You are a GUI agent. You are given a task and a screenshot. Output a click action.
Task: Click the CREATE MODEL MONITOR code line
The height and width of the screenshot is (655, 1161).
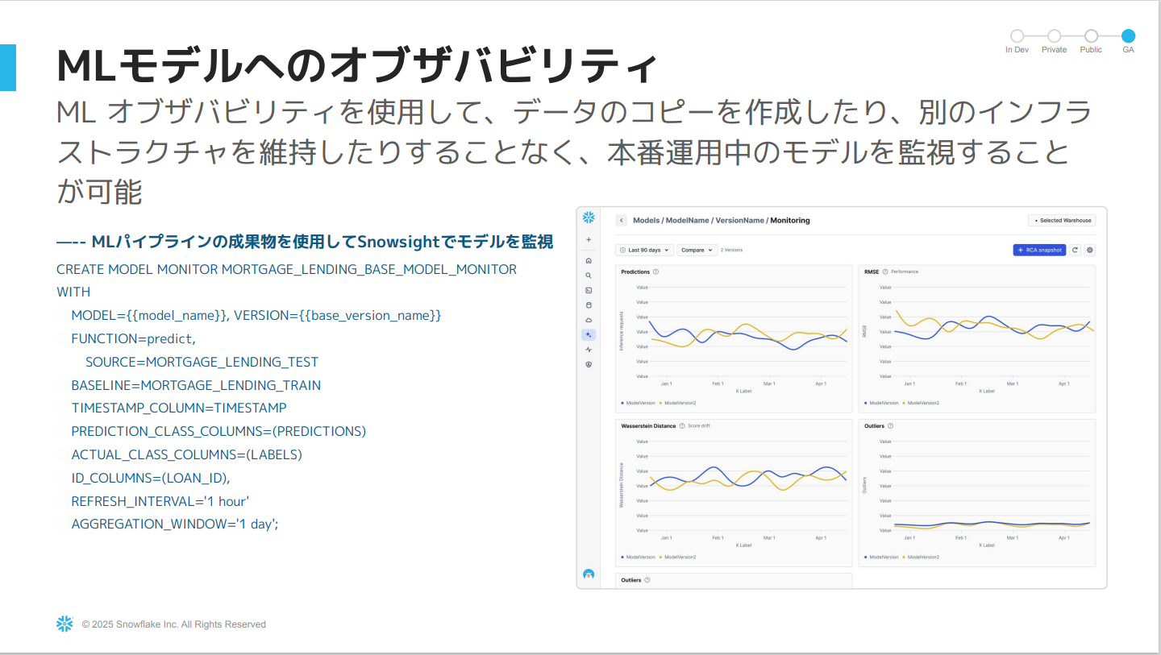287,269
